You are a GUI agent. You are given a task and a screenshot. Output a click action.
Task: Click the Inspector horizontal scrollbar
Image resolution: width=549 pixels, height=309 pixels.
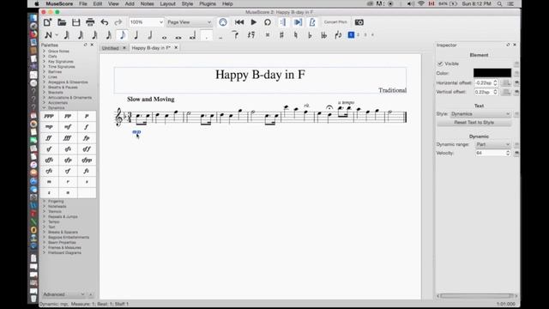pos(476,295)
